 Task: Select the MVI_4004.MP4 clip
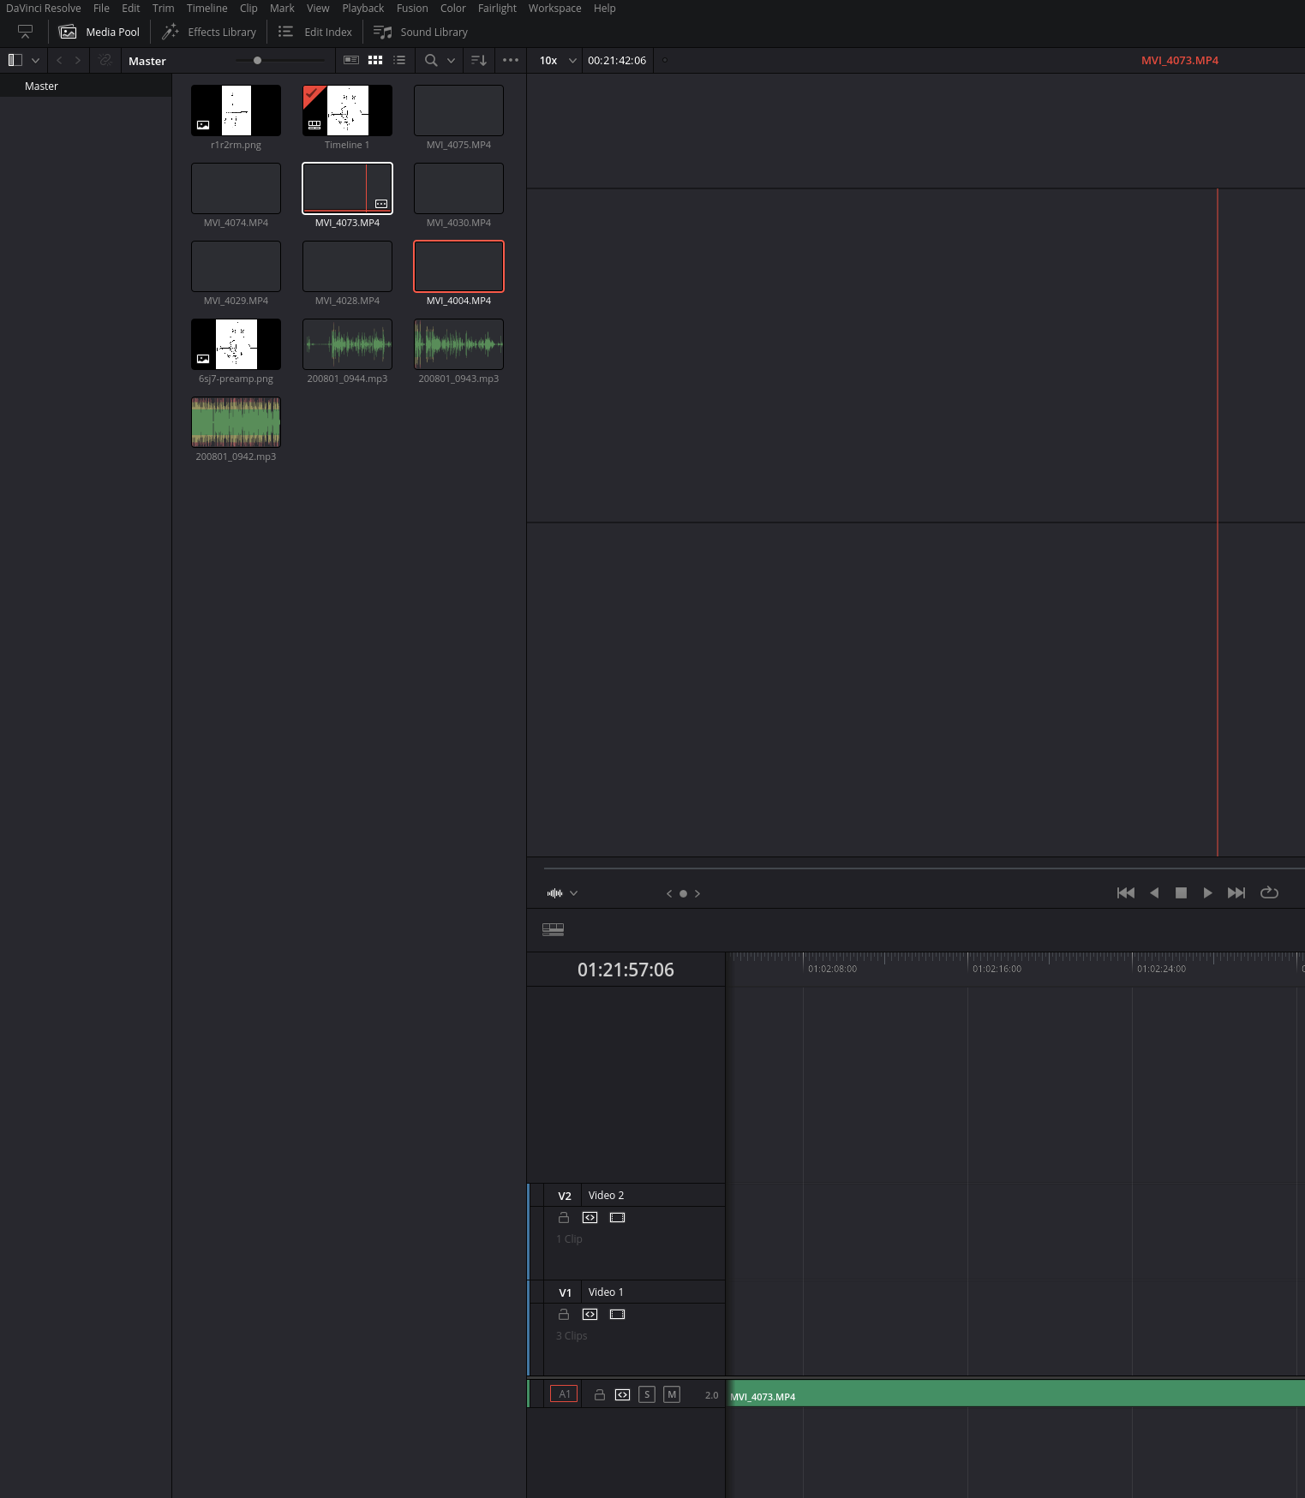(458, 266)
